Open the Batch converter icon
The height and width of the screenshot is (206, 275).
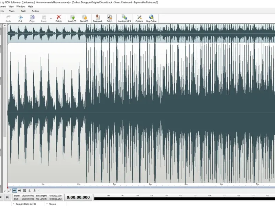coord(109,19)
